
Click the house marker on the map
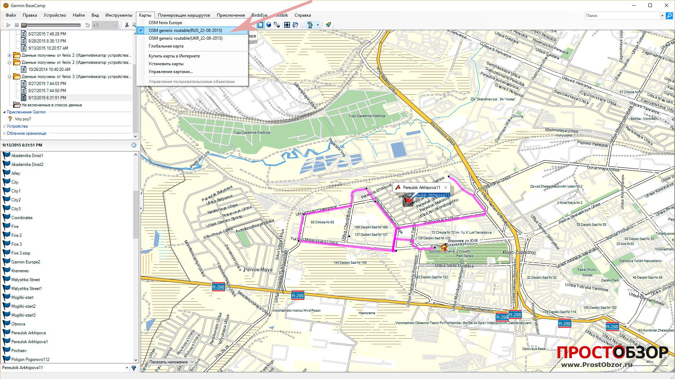pos(444,247)
